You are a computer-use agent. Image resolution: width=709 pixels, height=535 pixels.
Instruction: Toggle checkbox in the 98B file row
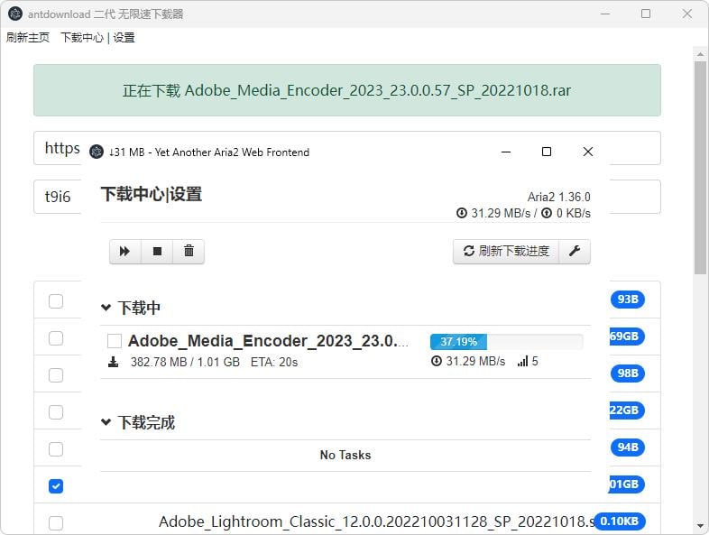pyautogui.click(x=56, y=375)
